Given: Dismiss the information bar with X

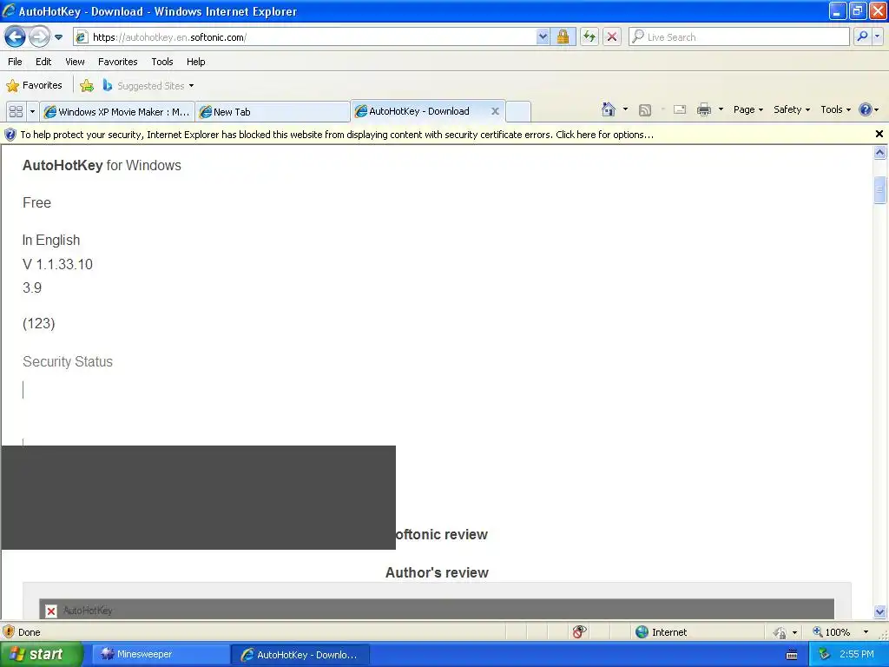Looking at the screenshot, I should (x=879, y=135).
